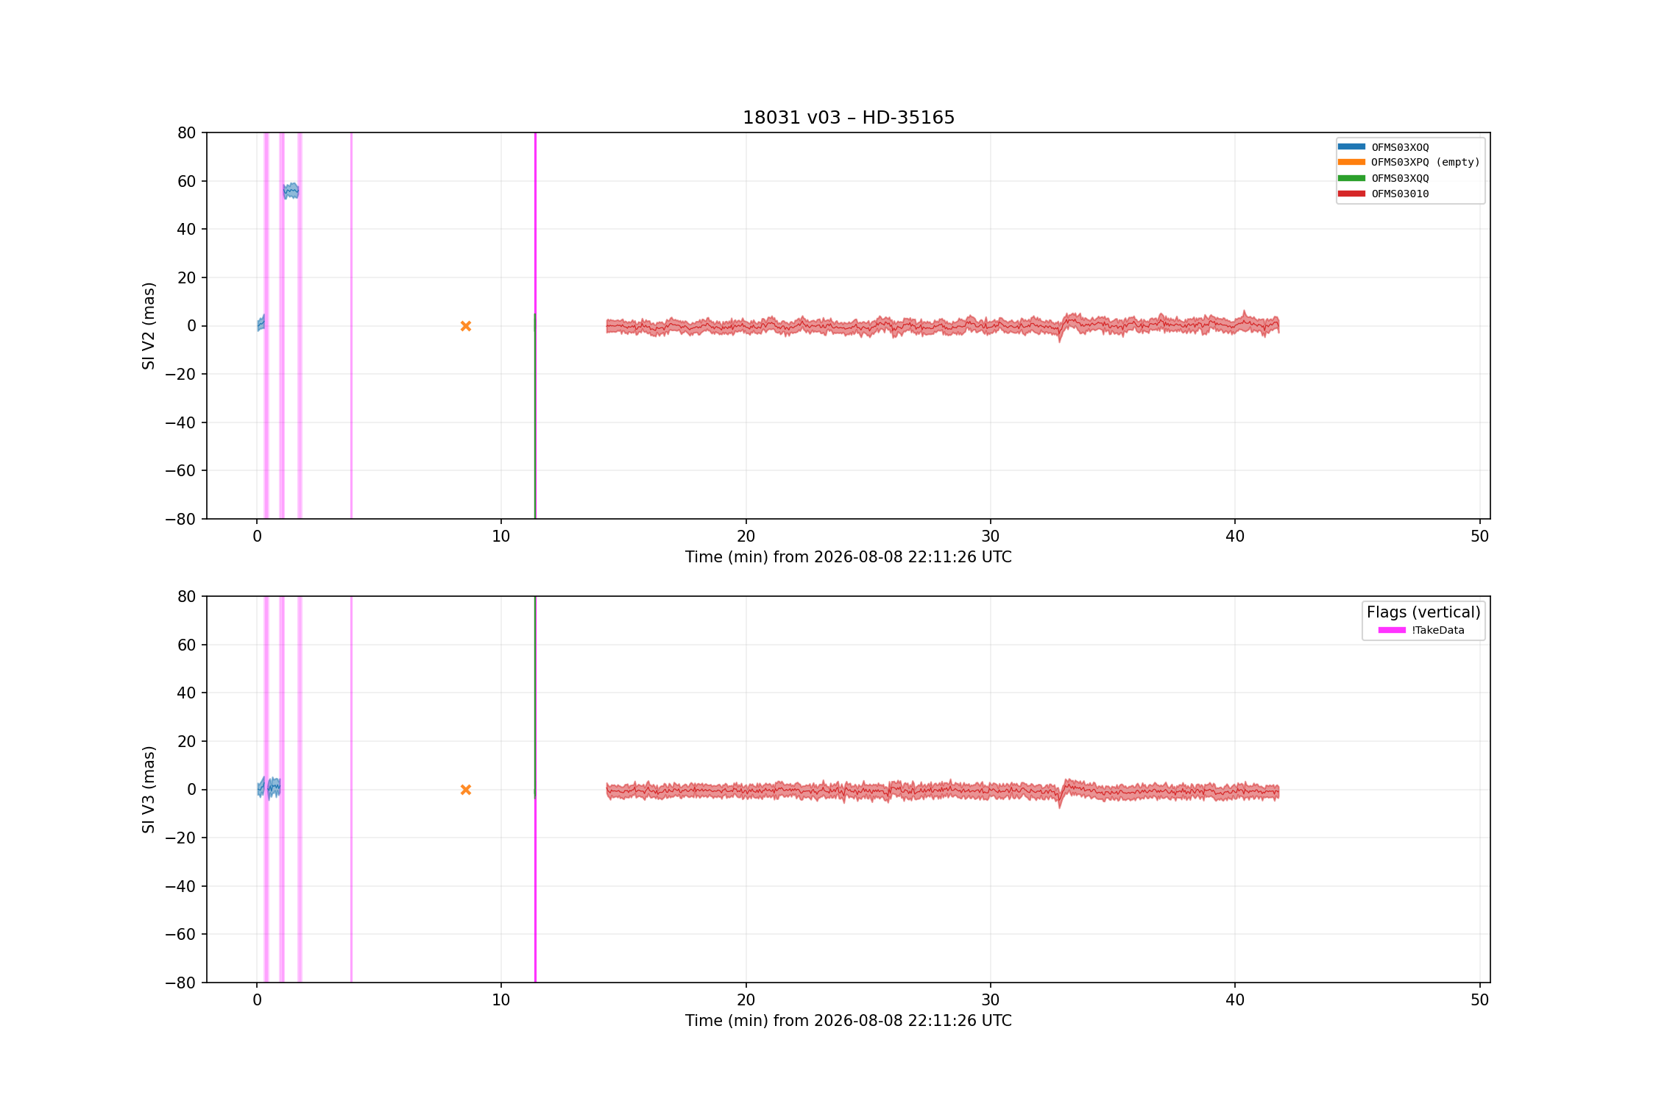Click the magenta !TakeData legend swatch
The width and height of the screenshot is (1656, 1104).
(1392, 630)
